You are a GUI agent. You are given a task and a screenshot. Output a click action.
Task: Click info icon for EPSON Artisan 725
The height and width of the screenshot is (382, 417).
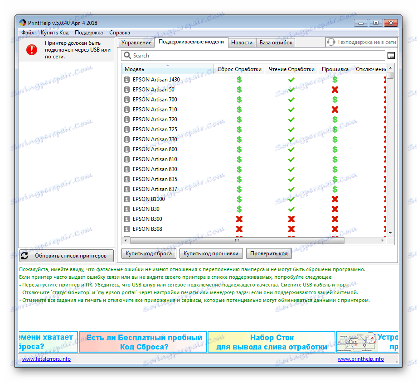pos(127,129)
